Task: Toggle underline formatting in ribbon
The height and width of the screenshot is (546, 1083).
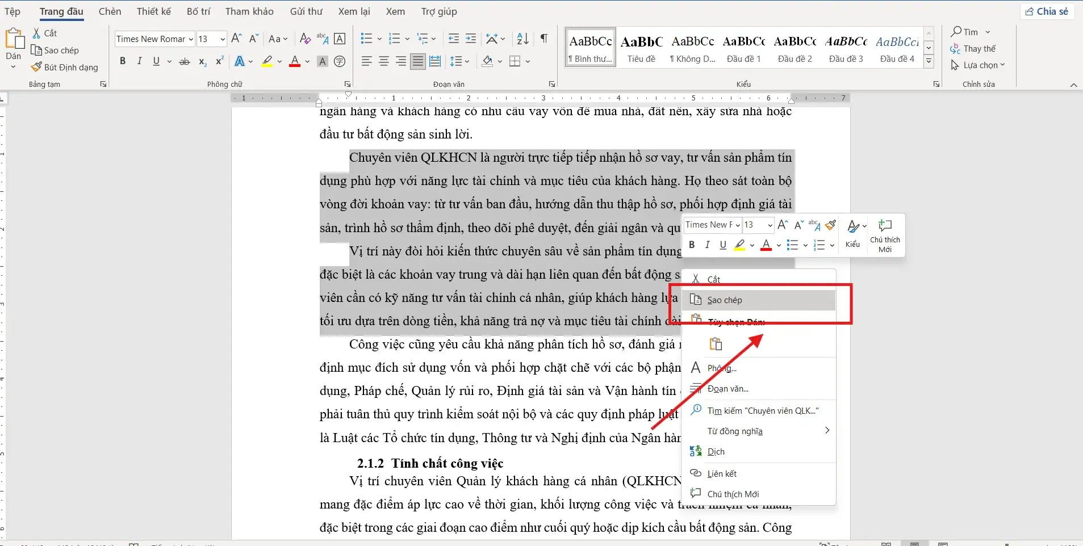Action: pyautogui.click(x=156, y=61)
